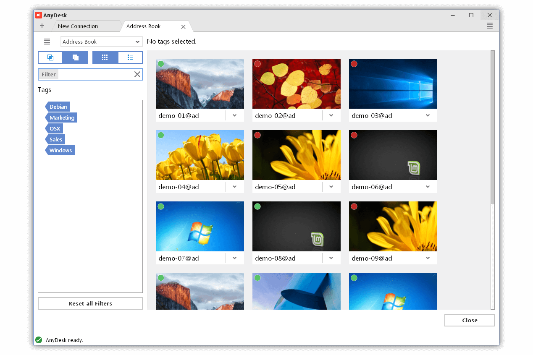This screenshot has width=533, height=355.
Task: Click the demo-09@ad name label
Action: [x=372, y=258]
